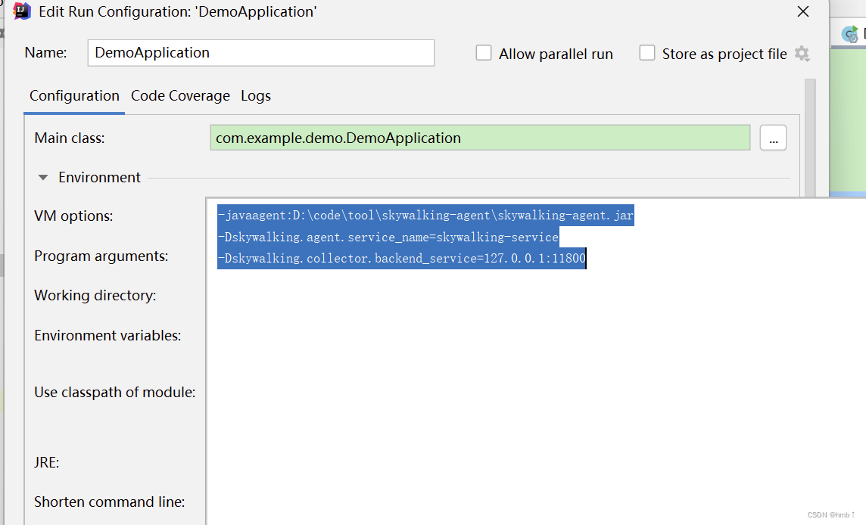The width and height of the screenshot is (866, 525).
Task: Click the Shorten command line label
Action: tap(109, 502)
